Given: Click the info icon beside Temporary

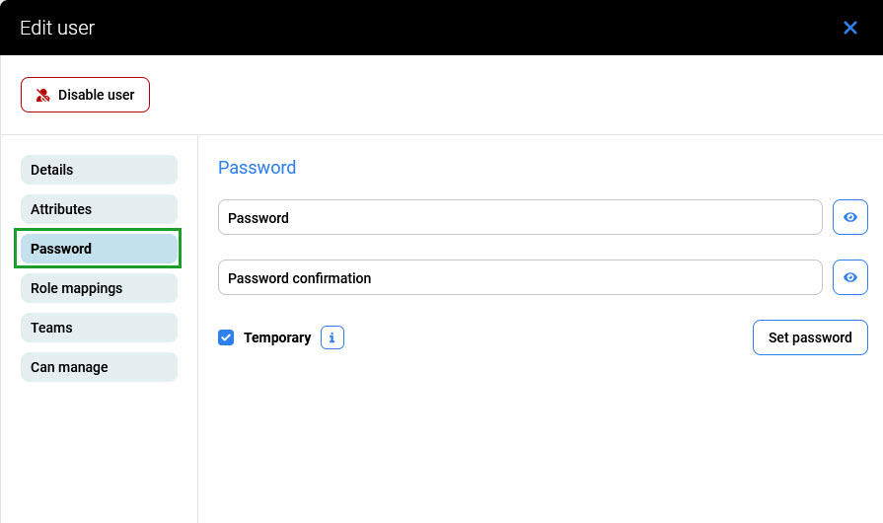Looking at the screenshot, I should [332, 337].
